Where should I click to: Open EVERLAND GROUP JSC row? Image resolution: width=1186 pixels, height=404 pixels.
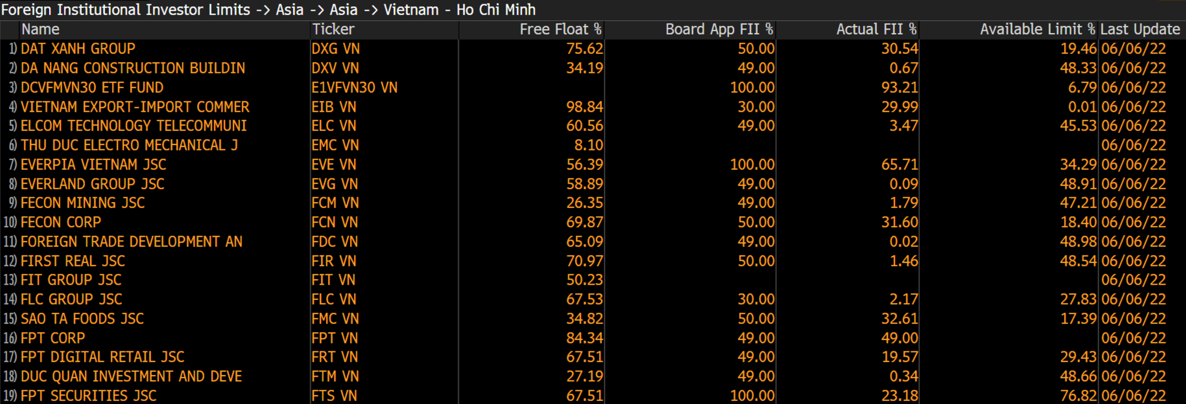593,184
